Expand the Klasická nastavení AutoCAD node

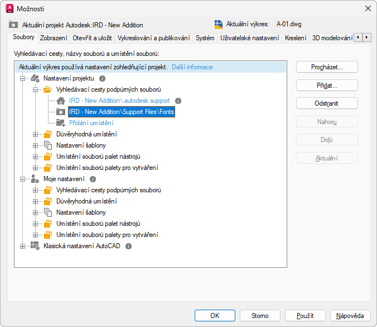(x=23, y=246)
